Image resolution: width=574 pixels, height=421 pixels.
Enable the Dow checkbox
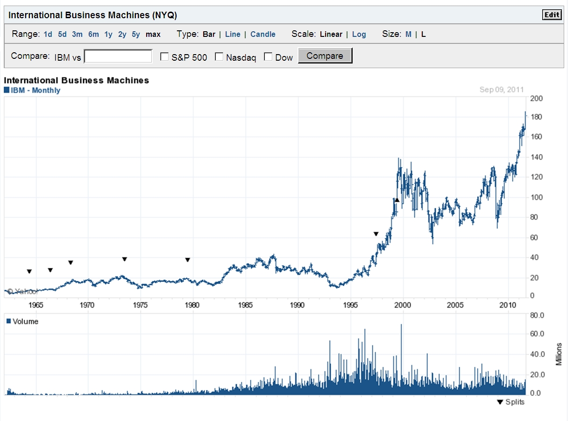point(268,56)
